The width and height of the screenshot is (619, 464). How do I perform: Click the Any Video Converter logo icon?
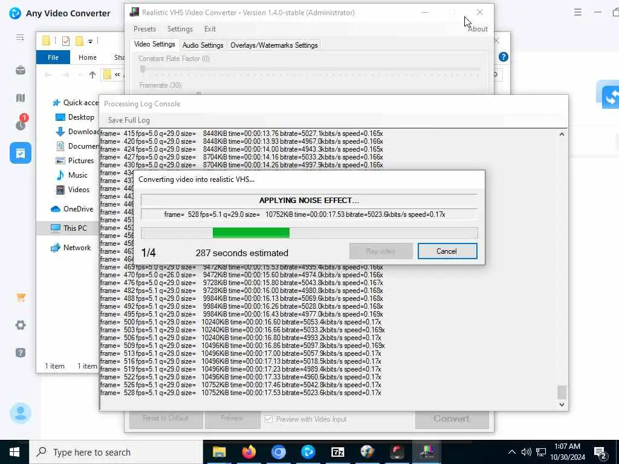point(15,13)
